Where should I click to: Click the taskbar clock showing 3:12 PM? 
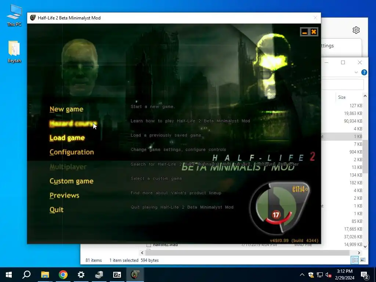pos(344,275)
